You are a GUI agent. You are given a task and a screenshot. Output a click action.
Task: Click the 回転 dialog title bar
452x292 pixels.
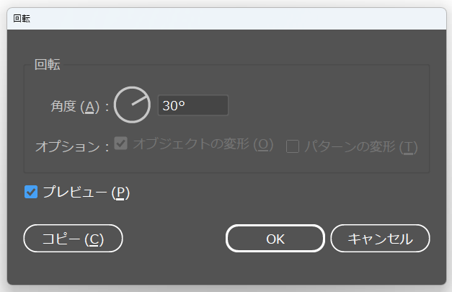click(226, 19)
